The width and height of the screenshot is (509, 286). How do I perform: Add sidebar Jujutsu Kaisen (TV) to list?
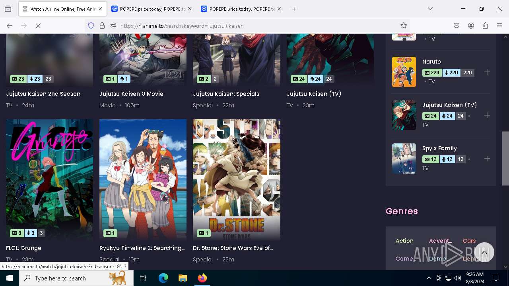point(487,116)
